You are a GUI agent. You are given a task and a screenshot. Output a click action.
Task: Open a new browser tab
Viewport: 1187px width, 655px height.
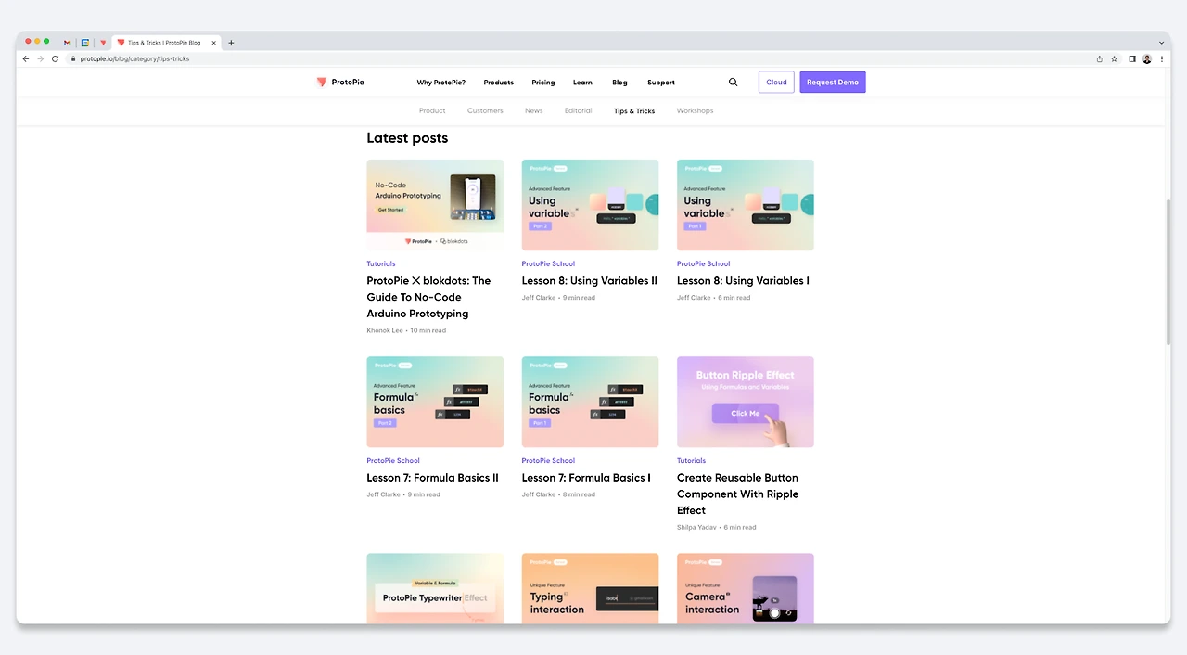(x=231, y=43)
